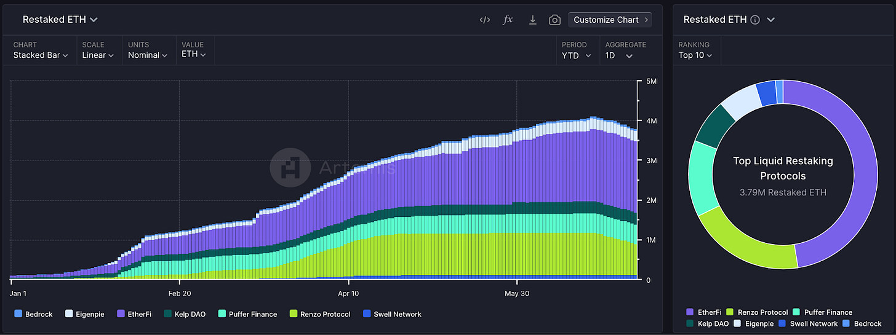Click the 3.79M Restaked ETH total text

coord(783,192)
